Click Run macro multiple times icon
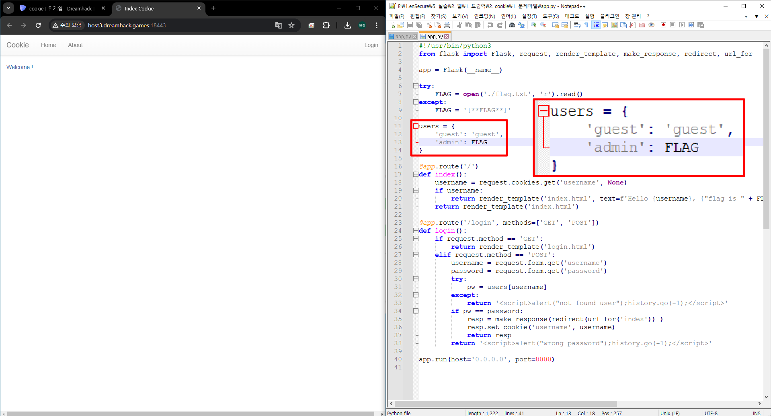 pos(691,25)
